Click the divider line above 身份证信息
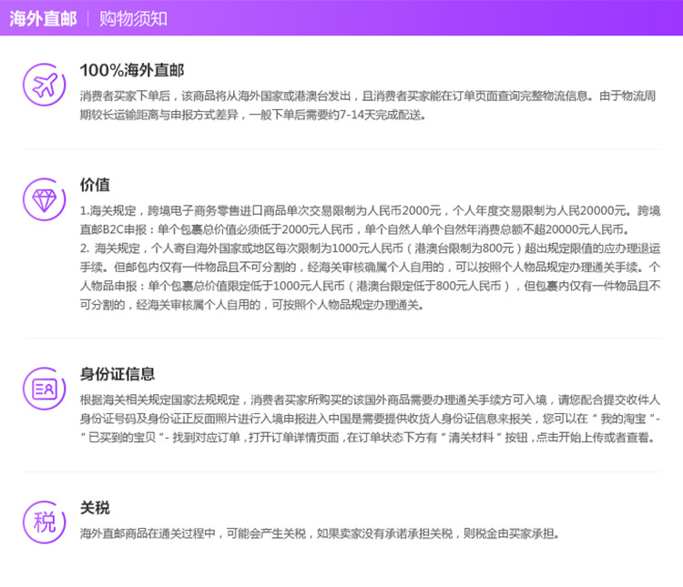The height and width of the screenshot is (587, 683). tap(341, 338)
